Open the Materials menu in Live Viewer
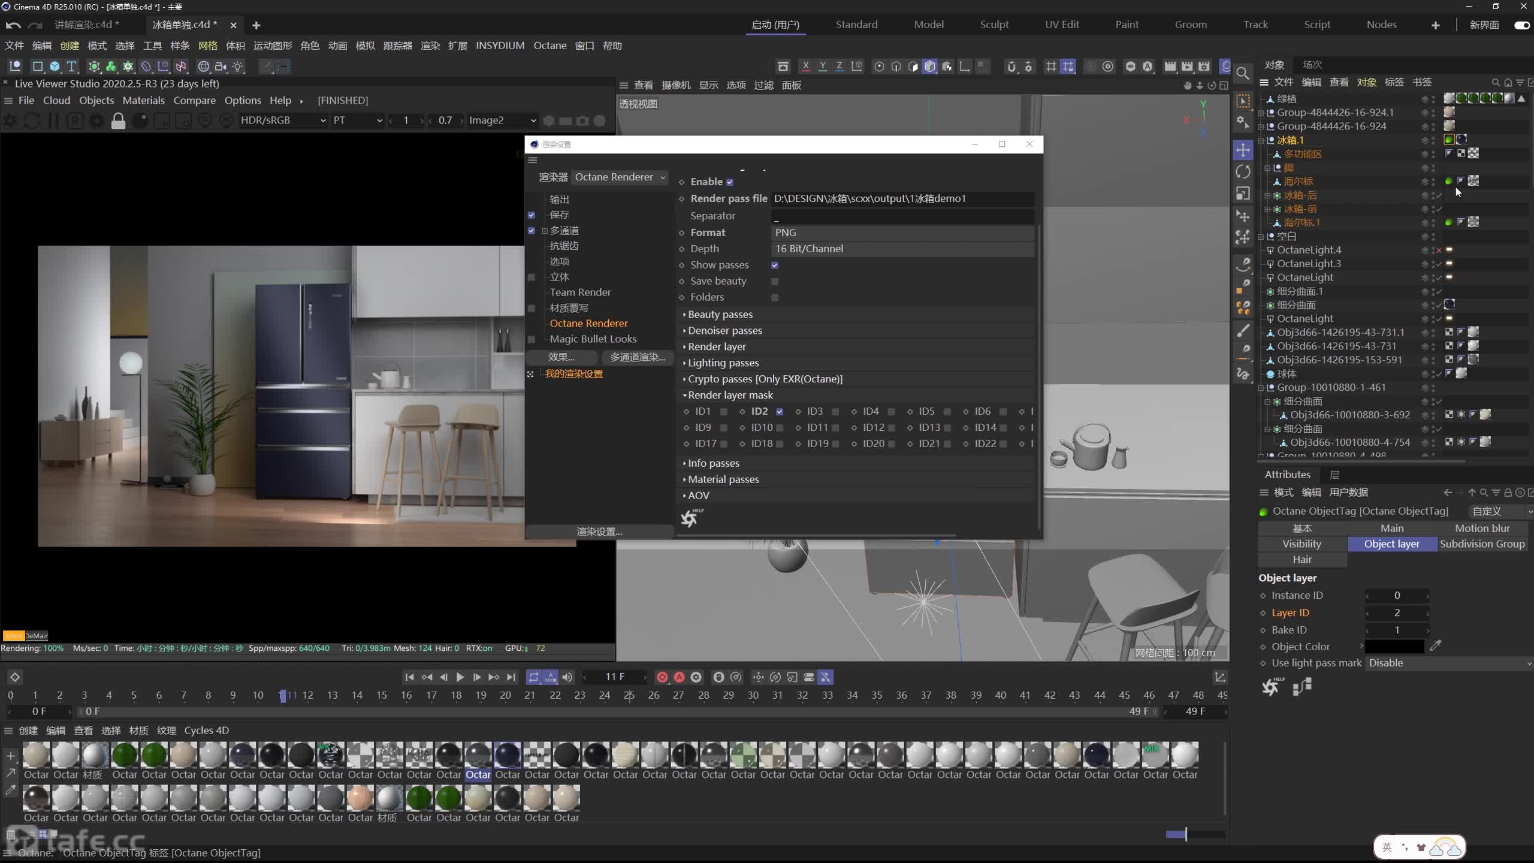Viewport: 1534px width, 863px height. coord(143,101)
